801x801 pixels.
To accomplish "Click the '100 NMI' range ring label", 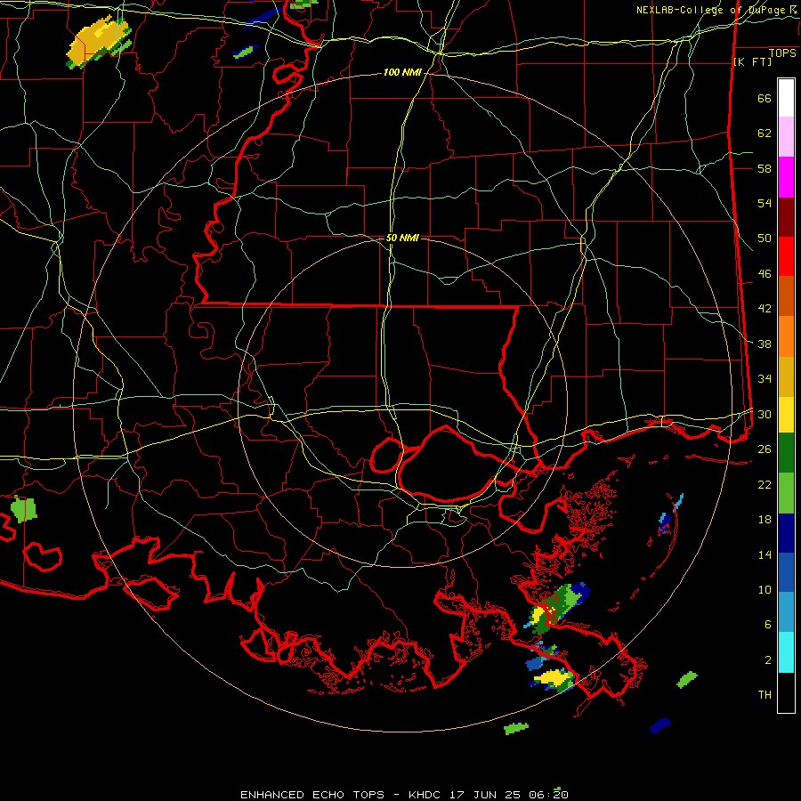I will [402, 73].
